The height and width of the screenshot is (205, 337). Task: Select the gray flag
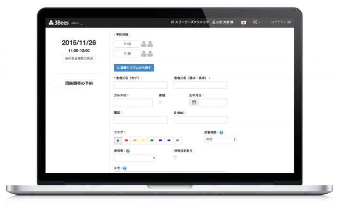pos(177,140)
